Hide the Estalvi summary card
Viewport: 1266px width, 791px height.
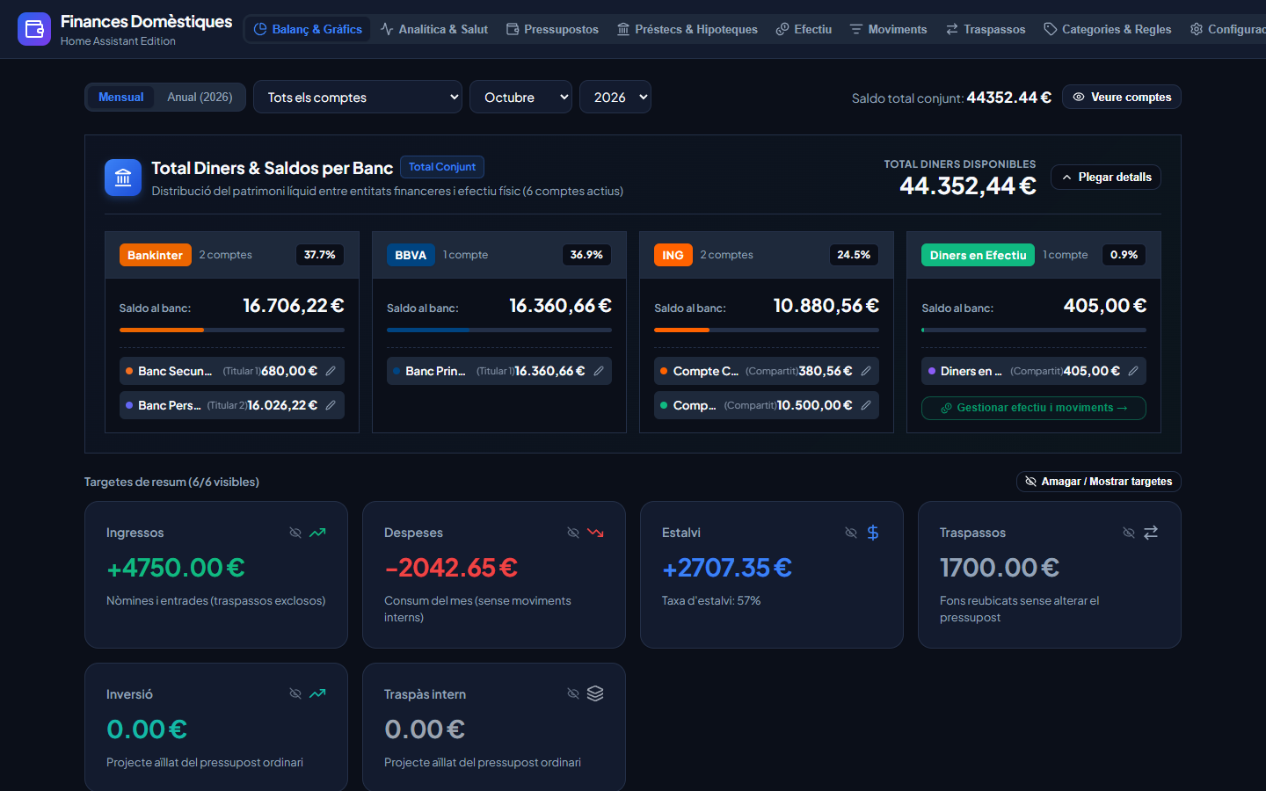tap(851, 533)
